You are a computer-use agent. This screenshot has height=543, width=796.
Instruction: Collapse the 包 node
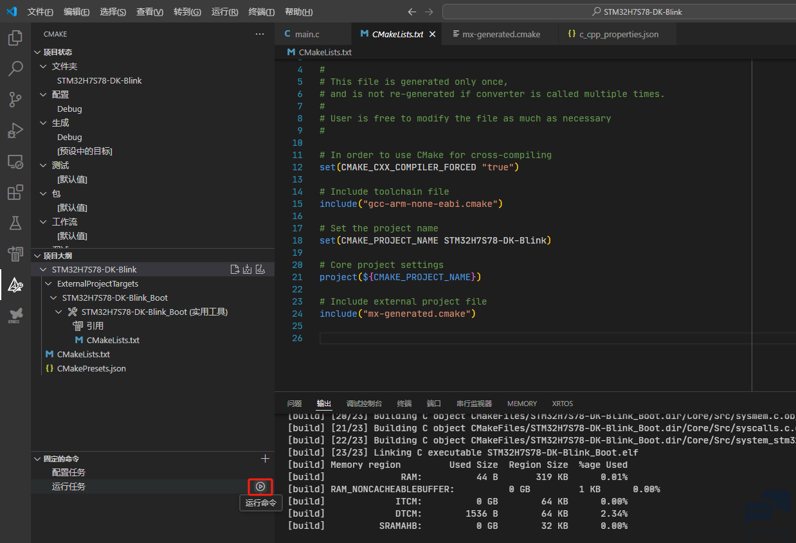[x=43, y=193]
